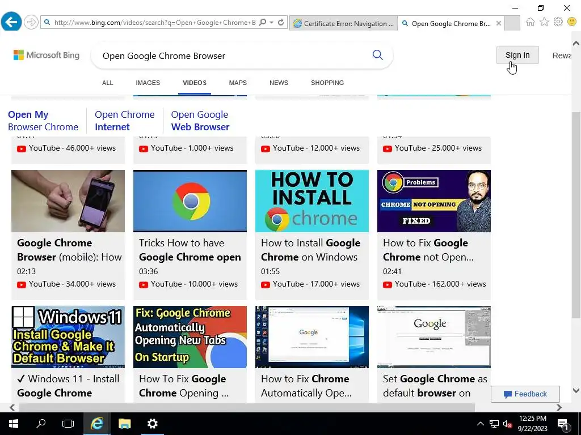Screen dimensions: 581x435
Task: Open Settings gear on taskbar
Action: pyautogui.click(x=152, y=424)
